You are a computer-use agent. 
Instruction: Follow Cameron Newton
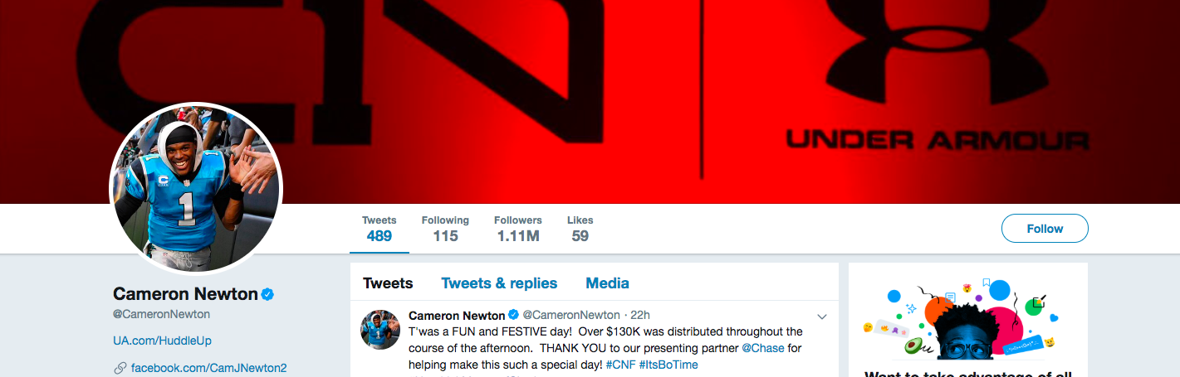tap(1045, 229)
